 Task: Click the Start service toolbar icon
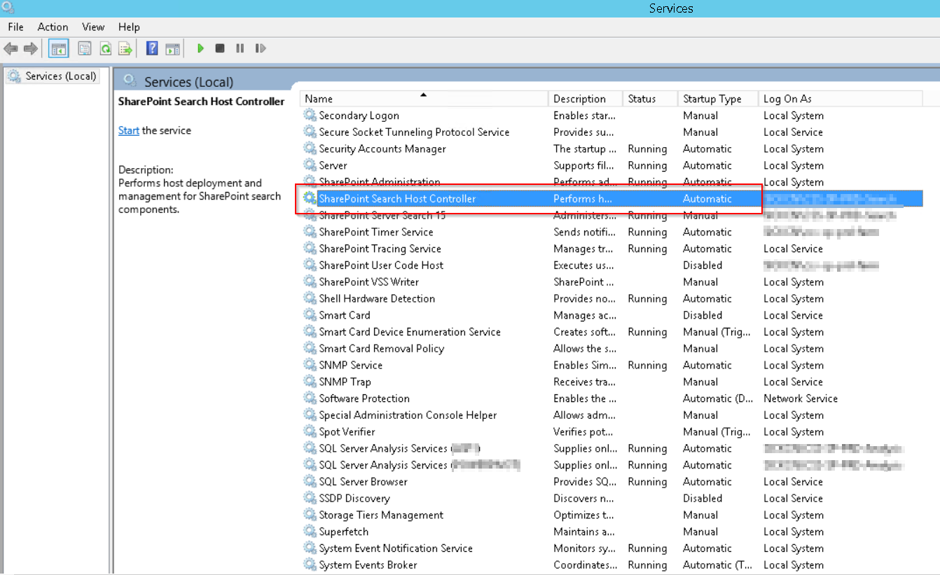[201, 48]
